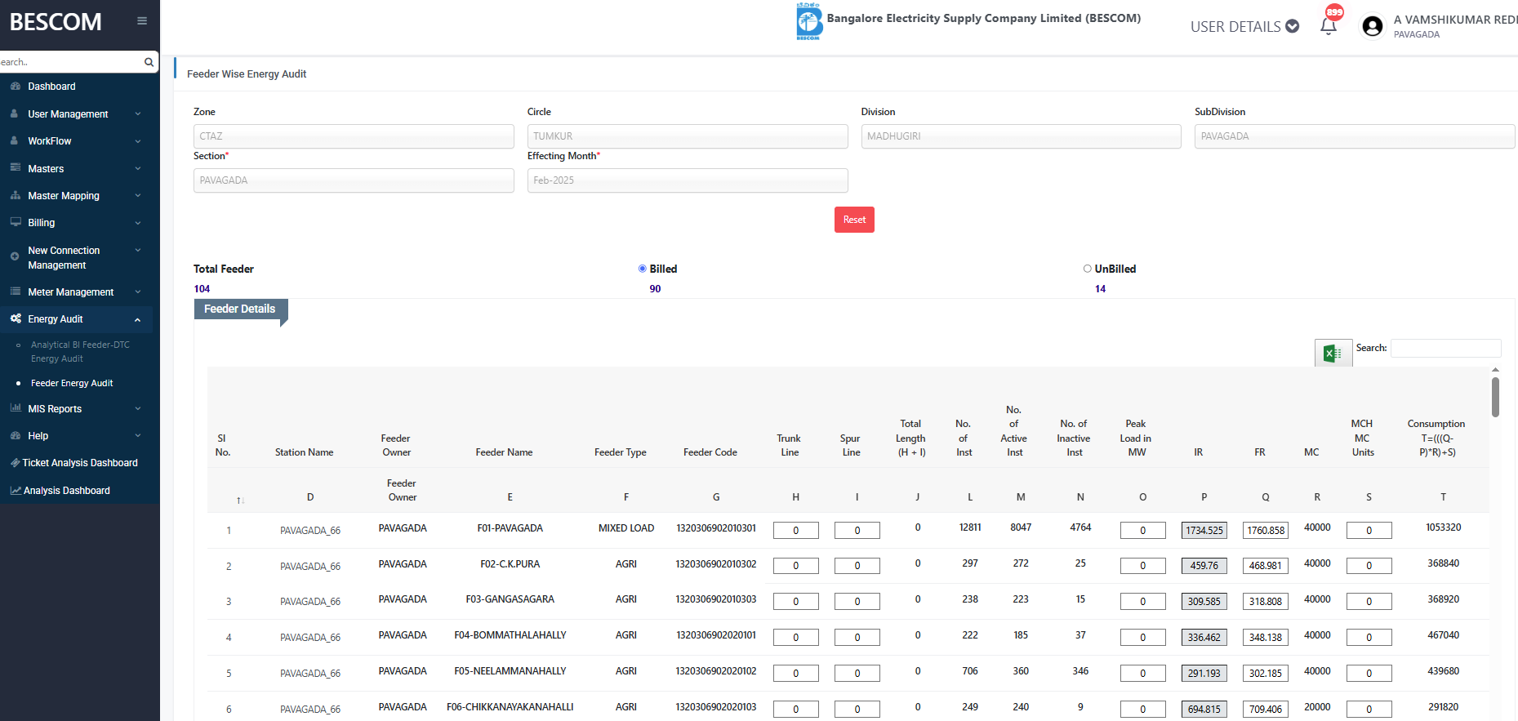Image resolution: width=1518 pixels, height=721 pixels.
Task: Click F06-CHIKKANAYAKANAHALLI feeder name cell
Action: (x=510, y=707)
